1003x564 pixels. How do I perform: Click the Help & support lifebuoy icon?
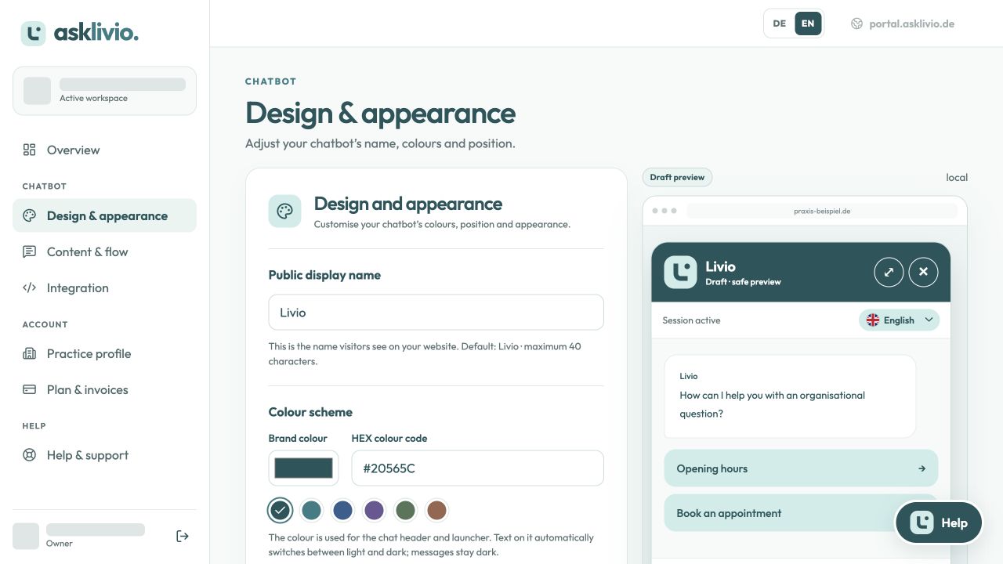pyautogui.click(x=30, y=455)
